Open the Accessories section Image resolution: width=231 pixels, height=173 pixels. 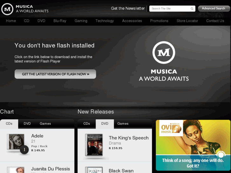pos(132,21)
